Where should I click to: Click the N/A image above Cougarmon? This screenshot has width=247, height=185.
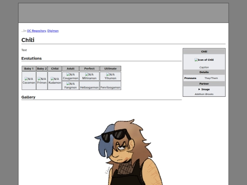[x=70, y=74]
